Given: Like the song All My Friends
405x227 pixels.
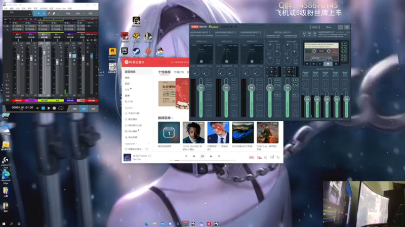Looking at the screenshot, I should coord(150,156).
